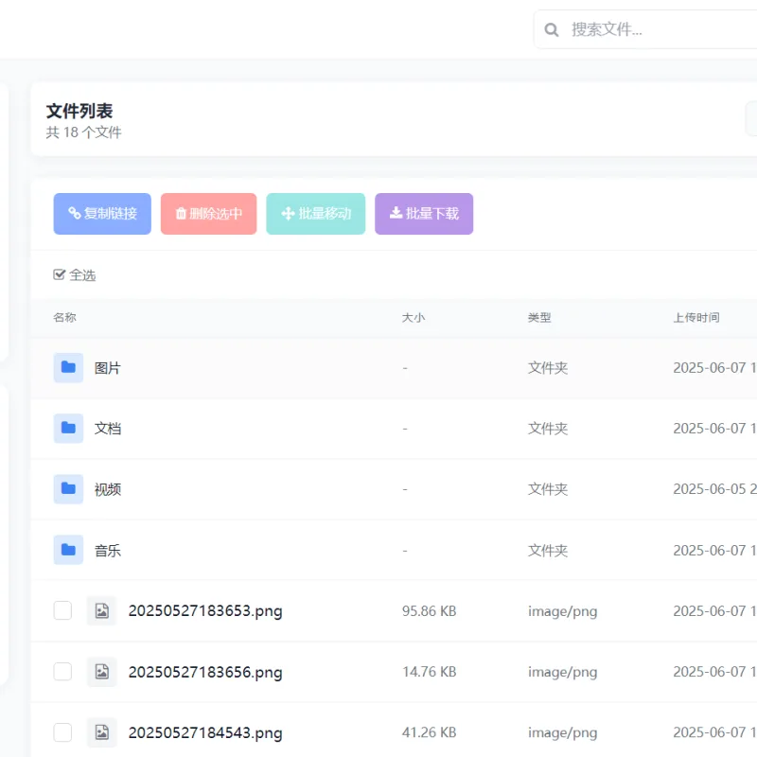Click image icon of 20250527183653.png

pyautogui.click(x=102, y=610)
